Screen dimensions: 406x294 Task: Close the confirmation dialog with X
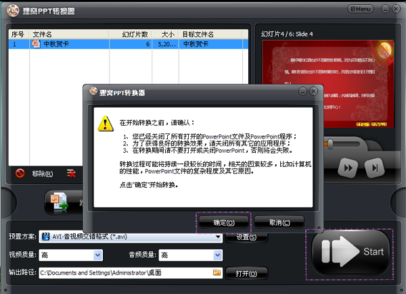tap(313, 91)
